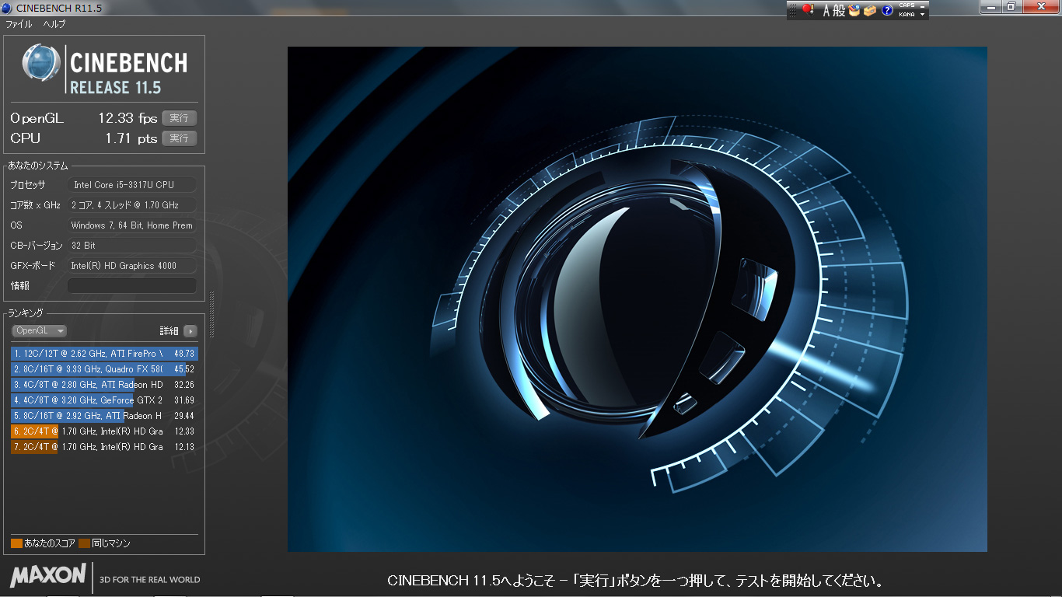Click the IME input mode 'A' icon
The image size is (1062, 597).
(x=827, y=11)
